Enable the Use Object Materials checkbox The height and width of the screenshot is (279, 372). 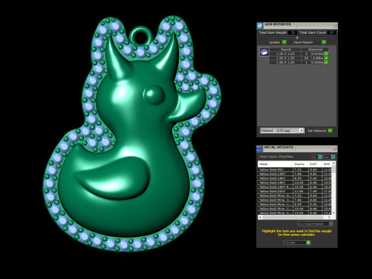(331, 223)
